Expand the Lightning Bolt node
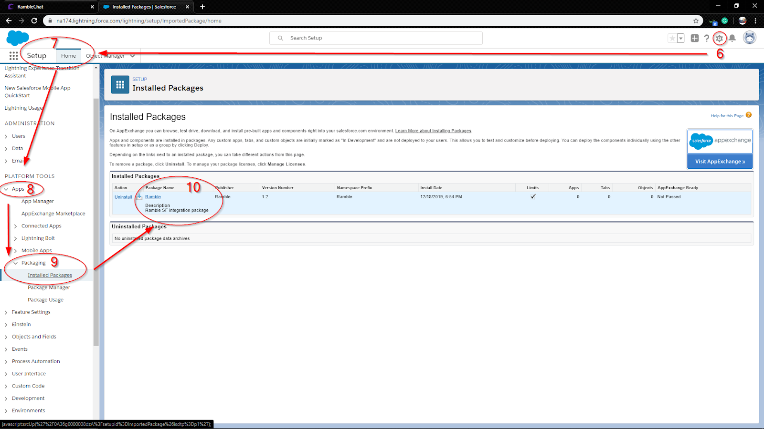The image size is (764, 429). coord(15,238)
